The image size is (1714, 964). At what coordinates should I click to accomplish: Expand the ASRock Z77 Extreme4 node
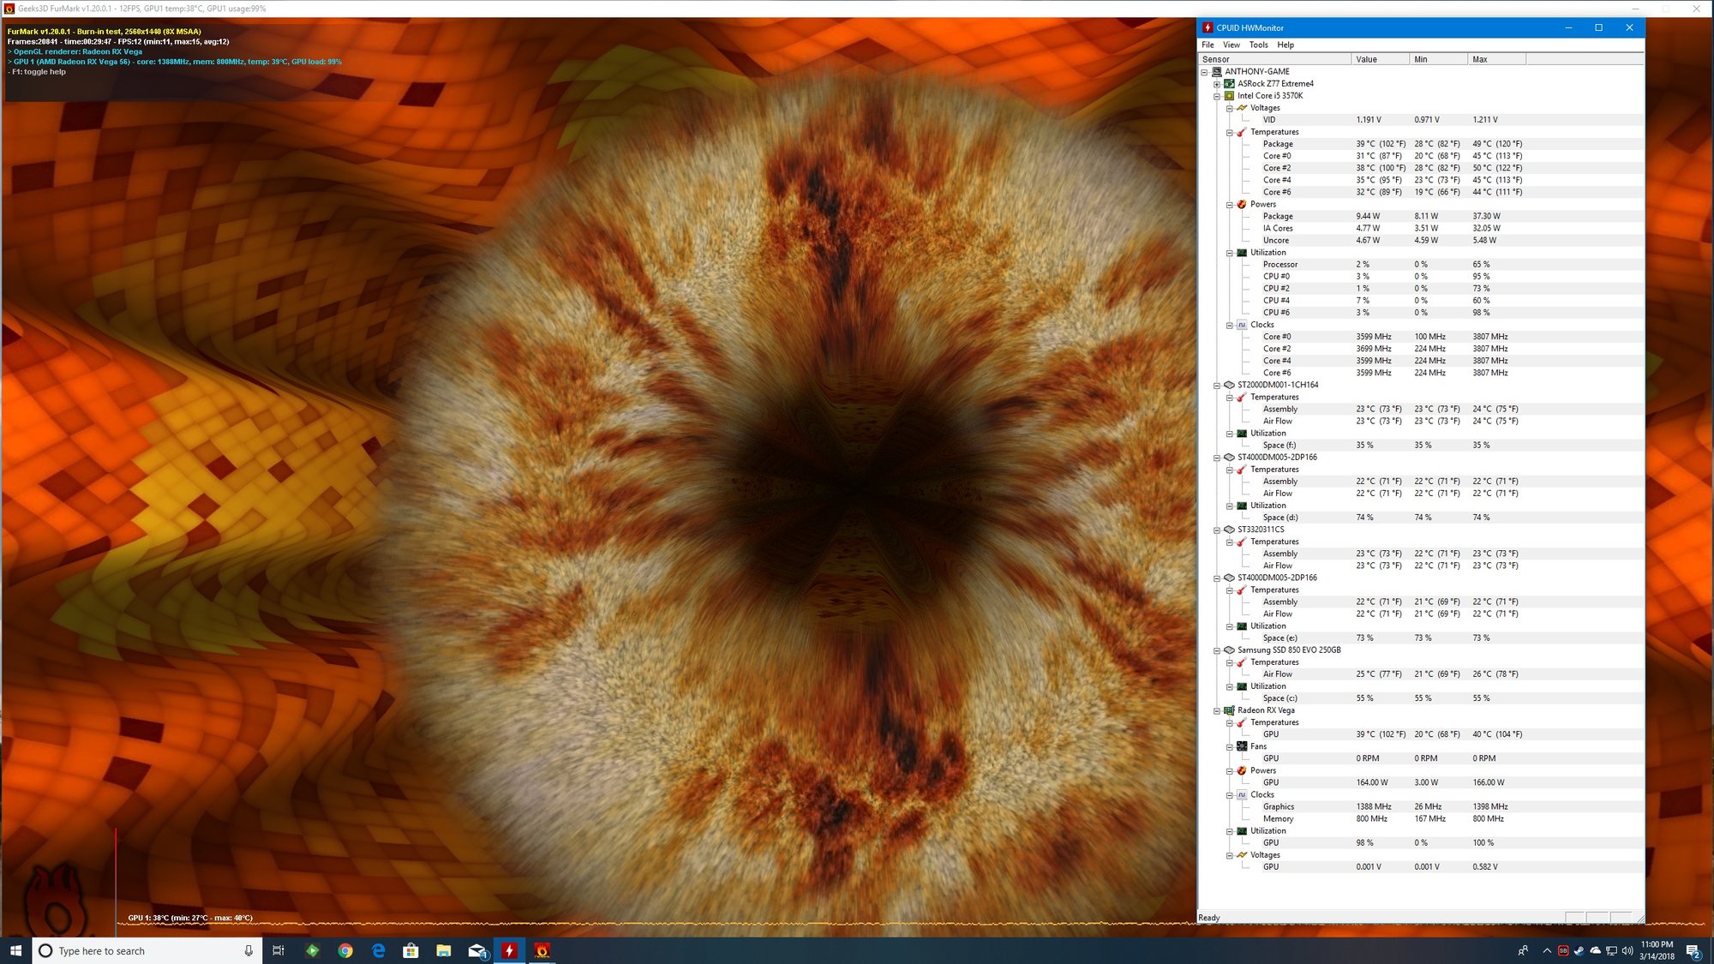[1217, 84]
